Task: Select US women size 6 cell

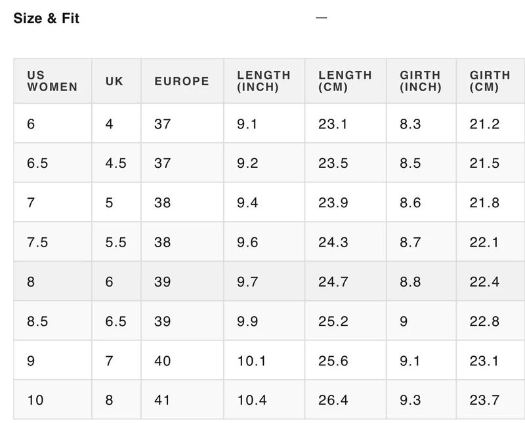Action: point(52,123)
